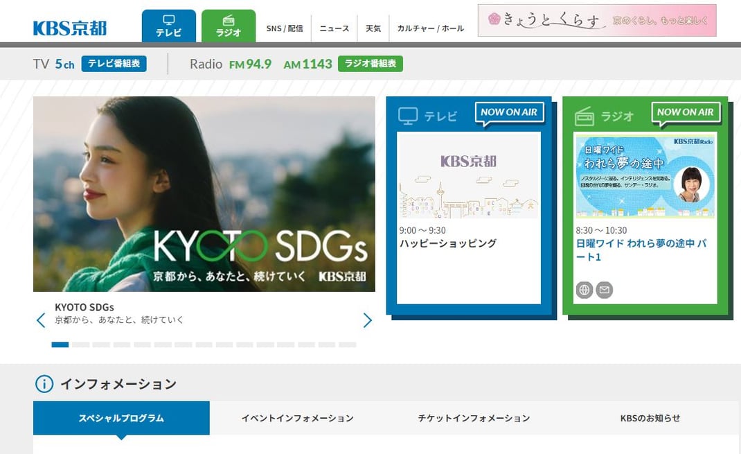Image resolution: width=741 pixels, height=454 pixels.
Task: Click the radio program mail icon
Action: [605, 290]
